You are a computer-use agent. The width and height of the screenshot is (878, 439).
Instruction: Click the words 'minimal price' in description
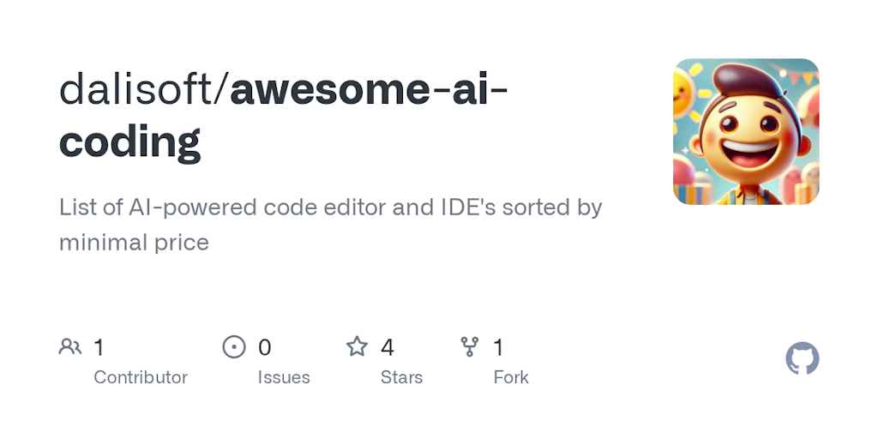(x=134, y=243)
